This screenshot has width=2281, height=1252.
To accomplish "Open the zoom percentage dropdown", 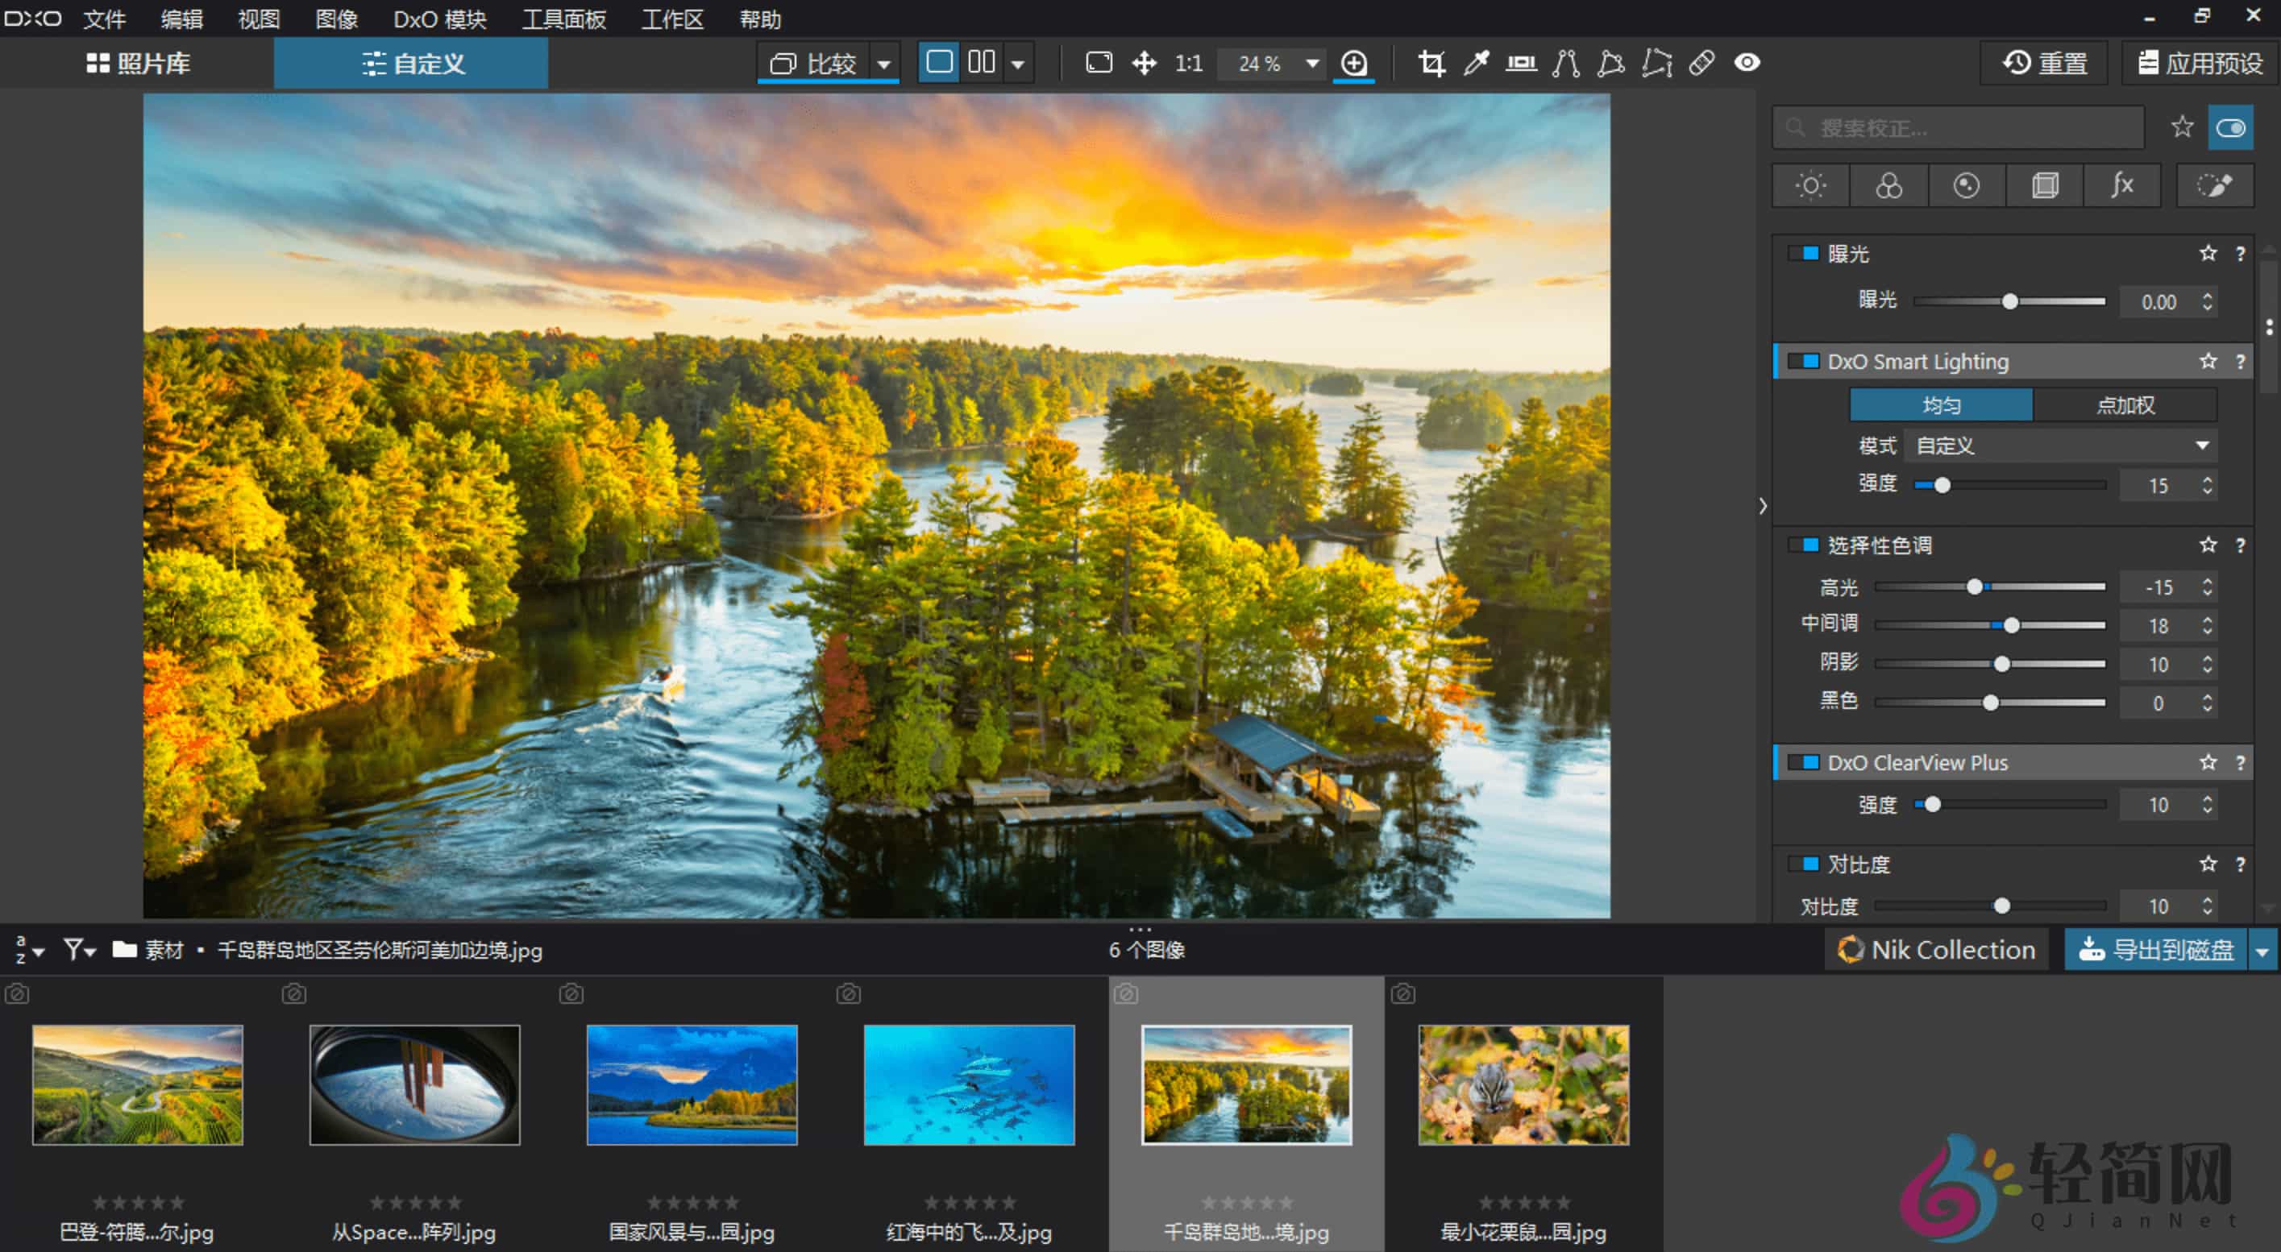I will [x=1311, y=63].
